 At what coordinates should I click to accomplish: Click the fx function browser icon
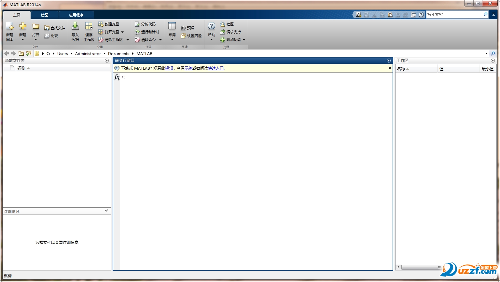click(x=117, y=77)
